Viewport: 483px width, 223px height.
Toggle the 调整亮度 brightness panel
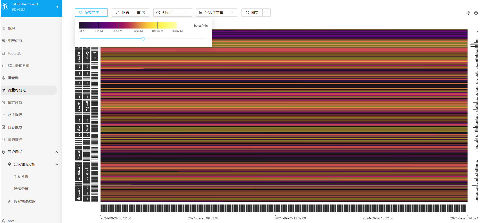coord(91,13)
